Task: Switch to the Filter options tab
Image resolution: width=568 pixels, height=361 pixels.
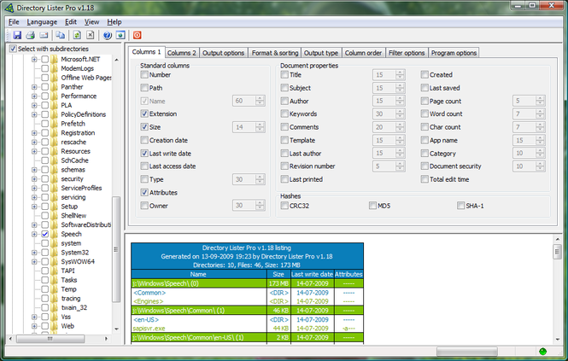Action: click(x=407, y=53)
